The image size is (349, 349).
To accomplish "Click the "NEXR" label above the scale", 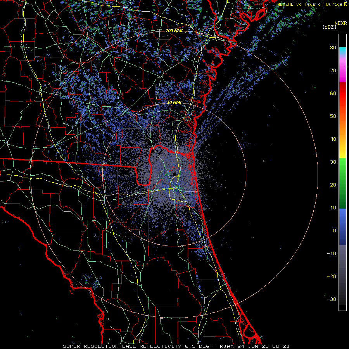I will point(340,23).
